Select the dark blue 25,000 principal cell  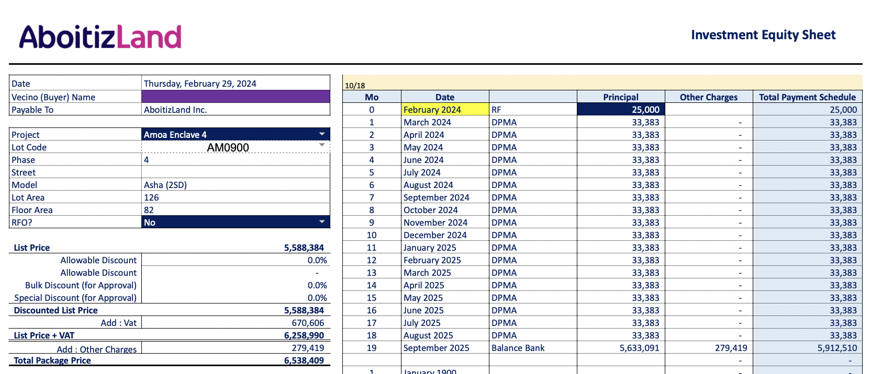coord(620,110)
